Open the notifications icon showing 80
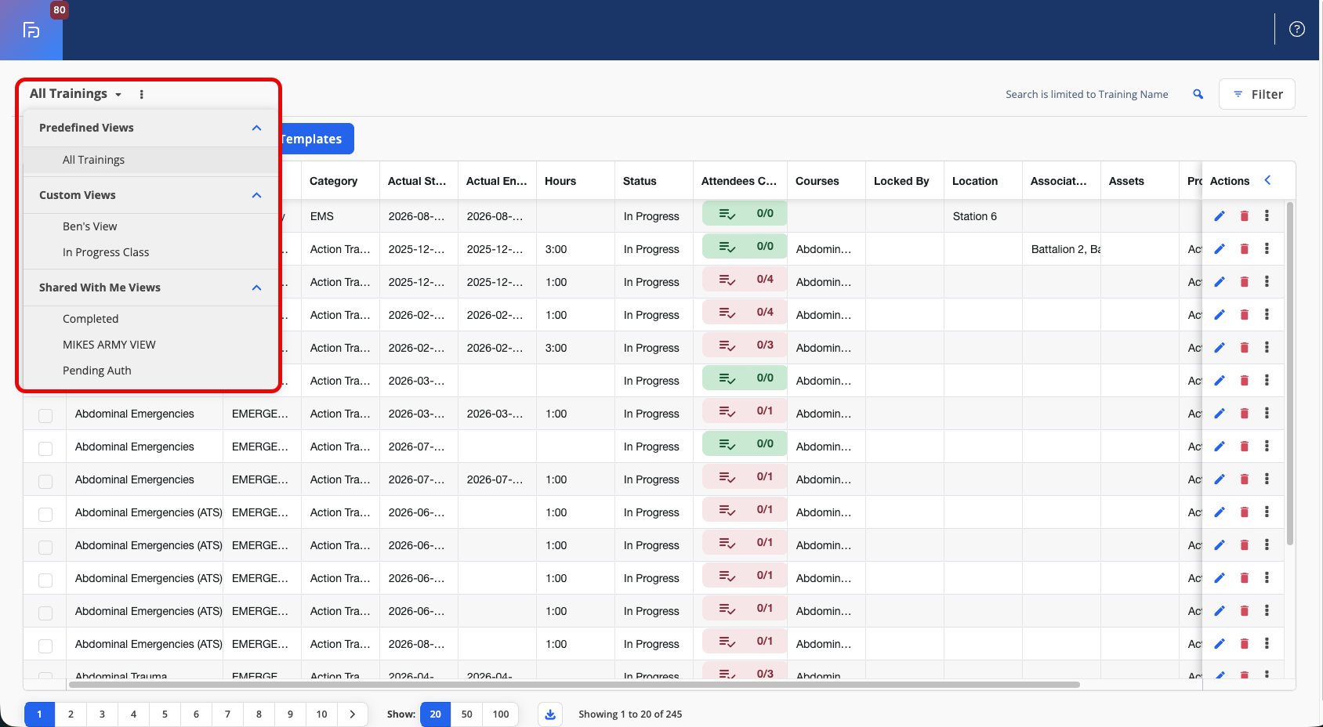 31,30
